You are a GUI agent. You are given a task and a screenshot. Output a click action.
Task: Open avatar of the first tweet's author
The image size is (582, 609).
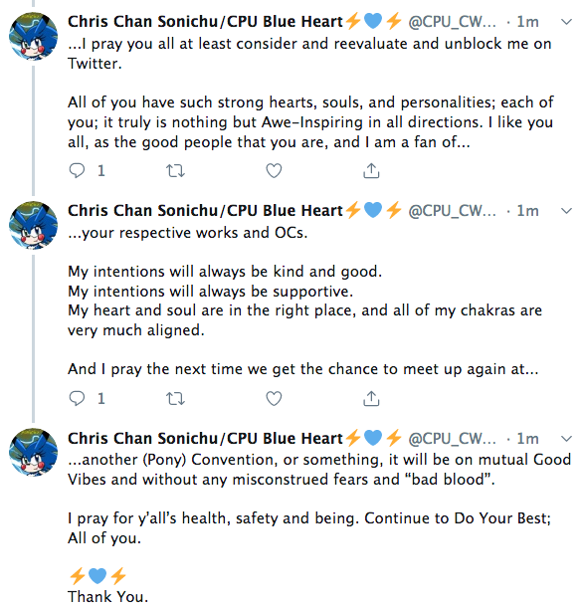(x=33, y=36)
